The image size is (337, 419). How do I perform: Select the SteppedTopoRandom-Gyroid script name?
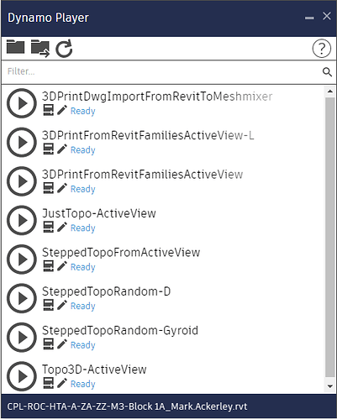120,331
